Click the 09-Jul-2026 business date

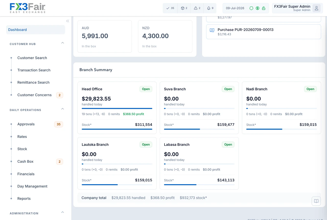pos(235,8)
